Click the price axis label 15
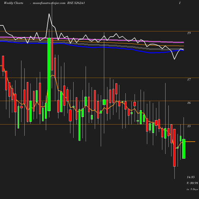This screenshot has height=199, width=199. click(189, 126)
